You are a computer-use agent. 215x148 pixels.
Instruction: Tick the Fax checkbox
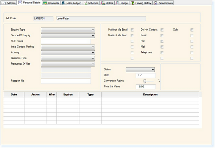tap(162, 41)
